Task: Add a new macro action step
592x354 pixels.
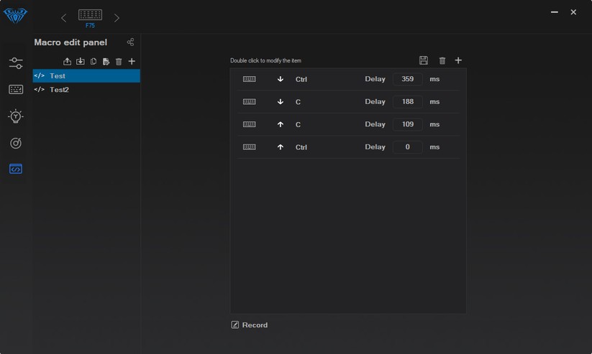Action: coord(458,61)
